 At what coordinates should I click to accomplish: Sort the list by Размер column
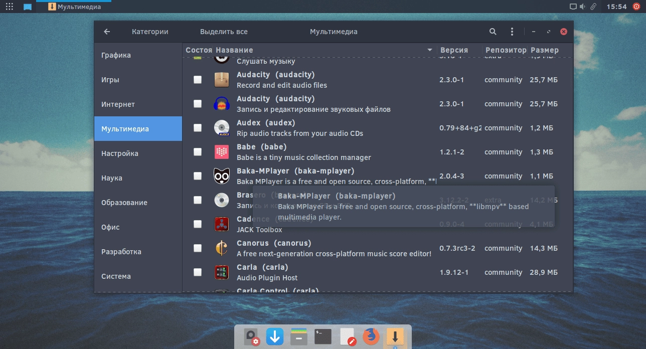(x=545, y=50)
